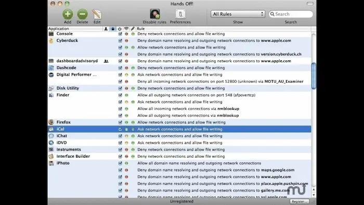Select the iCal rule row
Image resolution: width=364 pixels, height=205 pixels.
[x=179, y=129]
